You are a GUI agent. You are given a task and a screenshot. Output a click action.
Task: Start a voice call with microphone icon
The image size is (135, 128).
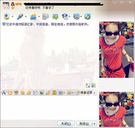[20, 16]
